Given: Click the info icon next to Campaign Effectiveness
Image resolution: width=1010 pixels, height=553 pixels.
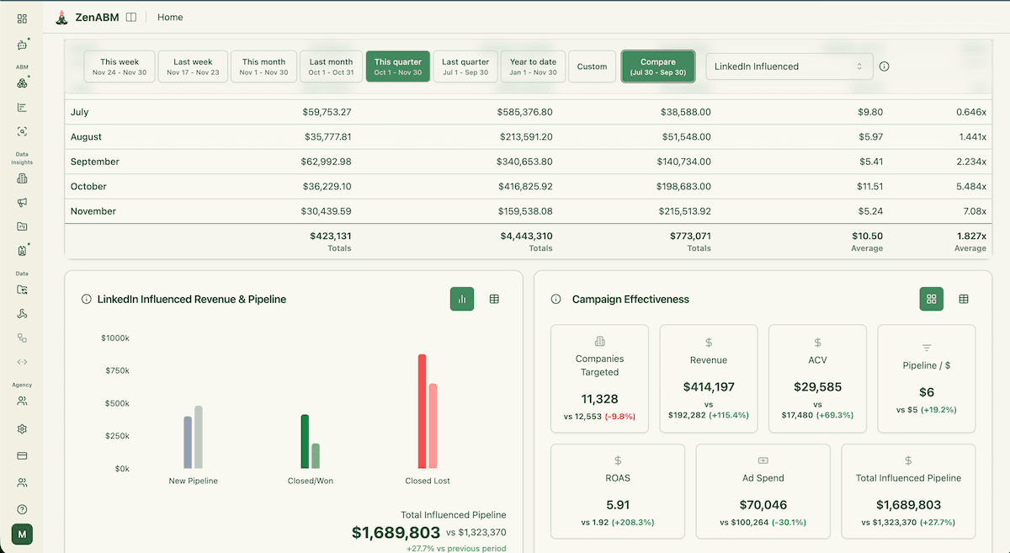Looking at the screenshot, I should [555, 299].
